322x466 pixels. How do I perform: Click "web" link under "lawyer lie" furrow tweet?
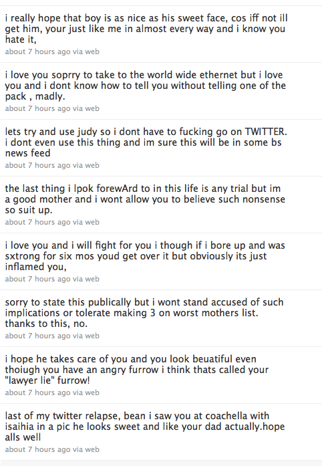(92, 392)
